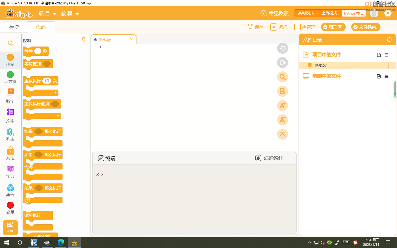Click the undo circular button in editor
This screenshot has height=248, width=397.
pos(283,48)
